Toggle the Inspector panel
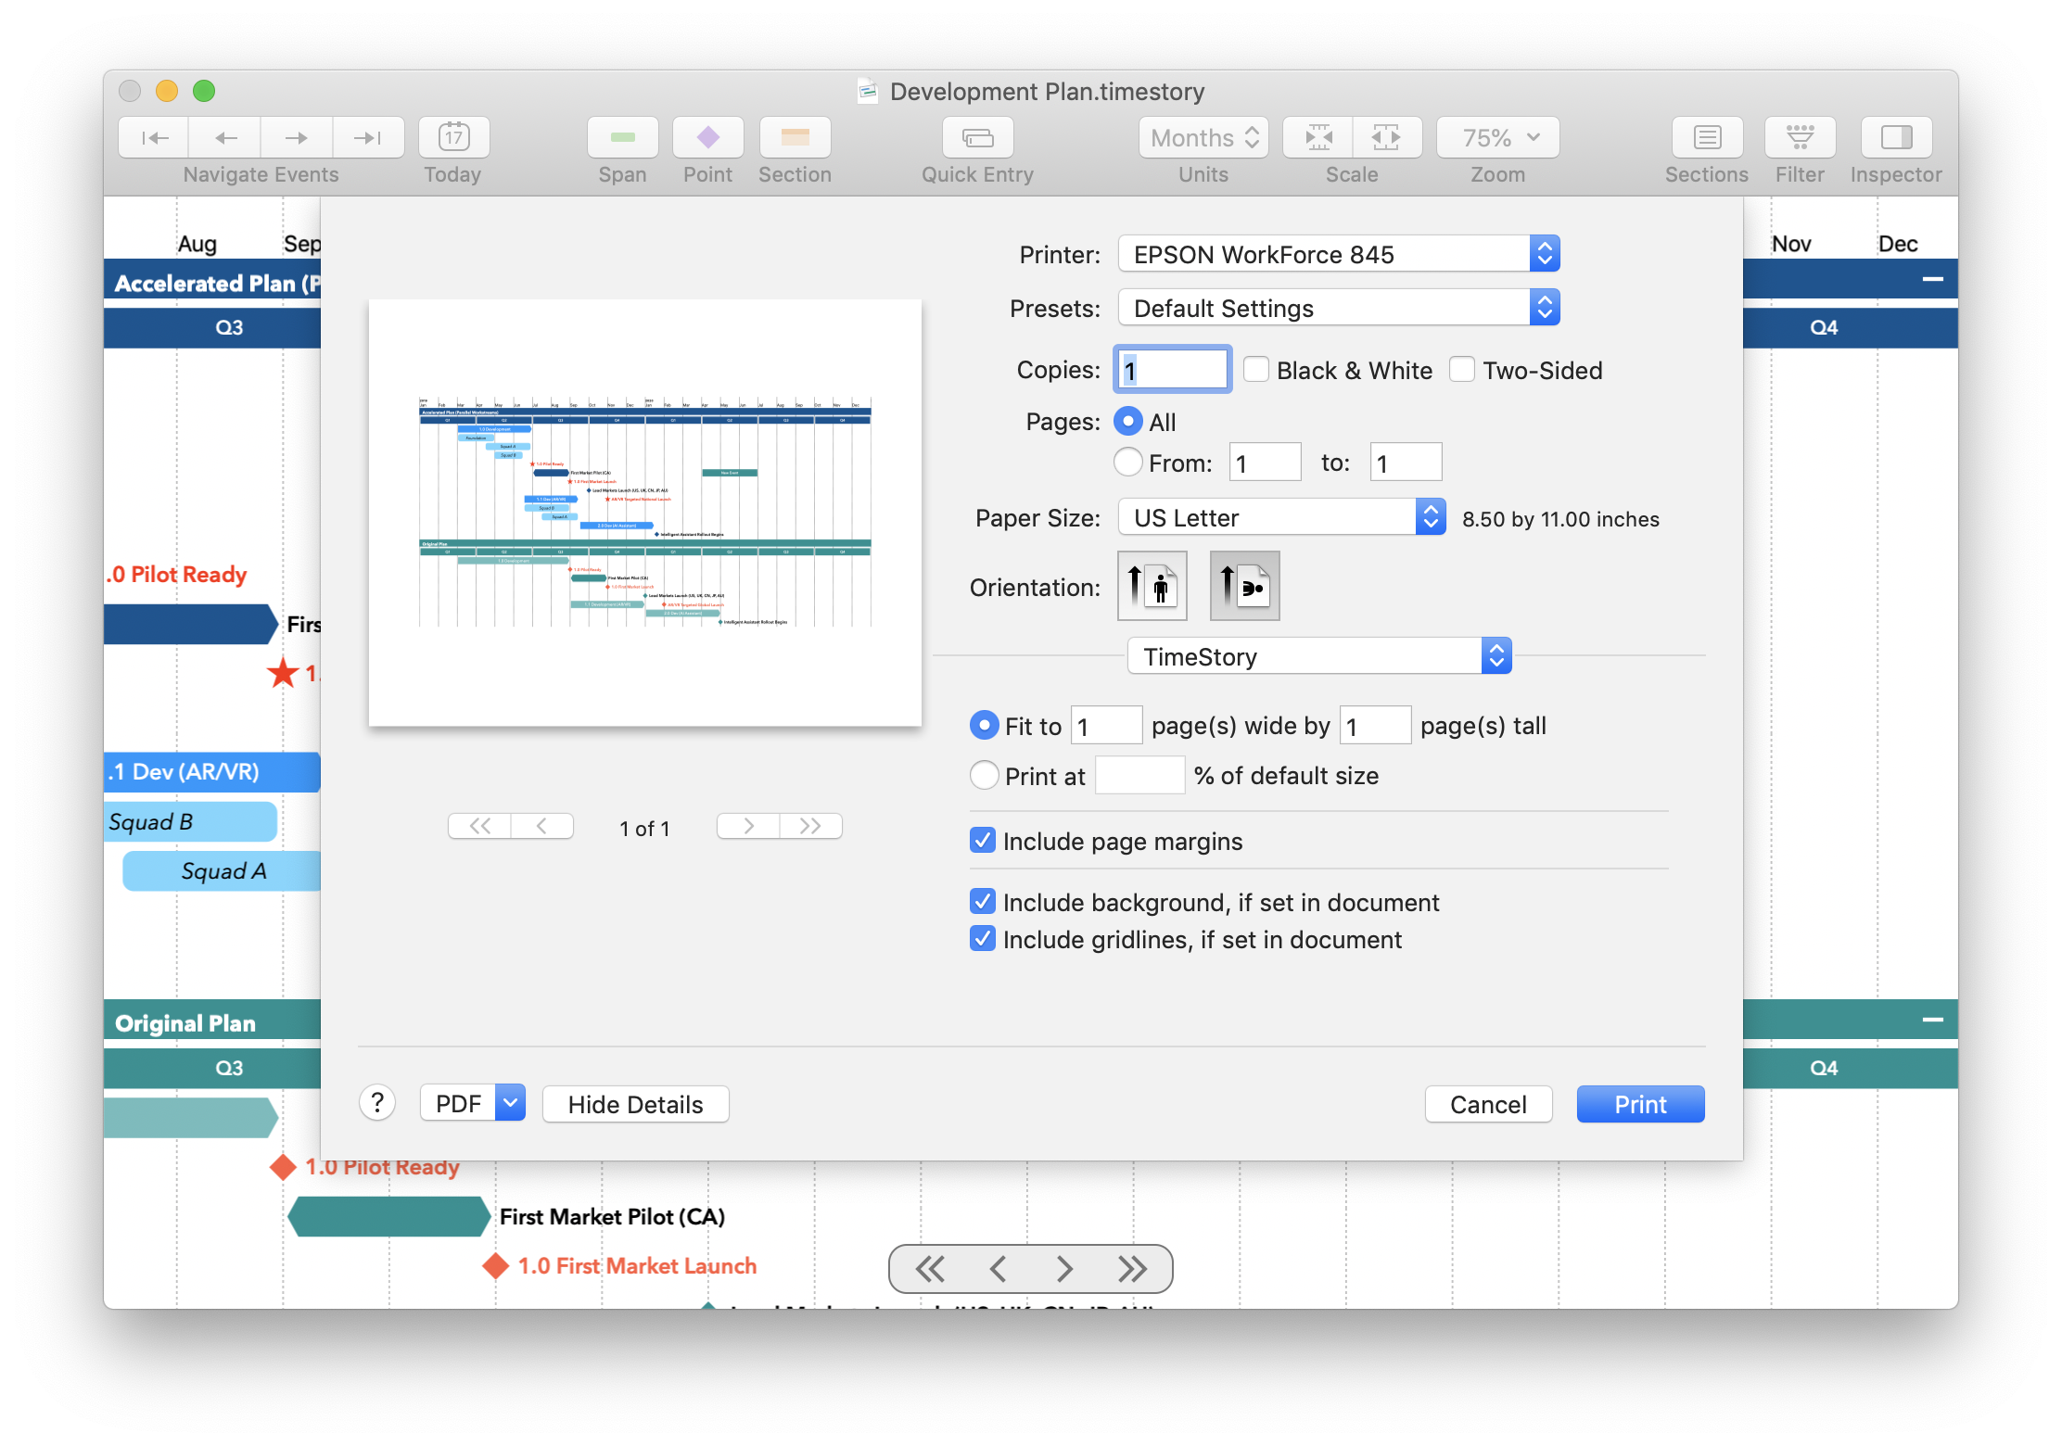 click(x=1894, y=136)
